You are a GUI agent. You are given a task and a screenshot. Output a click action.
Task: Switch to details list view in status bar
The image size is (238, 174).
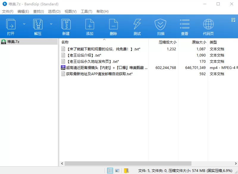click(110, 170)
